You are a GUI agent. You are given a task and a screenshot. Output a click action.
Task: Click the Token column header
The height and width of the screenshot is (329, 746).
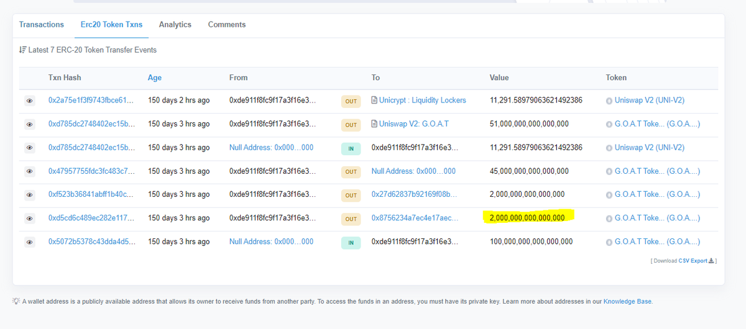click(616, 78)
